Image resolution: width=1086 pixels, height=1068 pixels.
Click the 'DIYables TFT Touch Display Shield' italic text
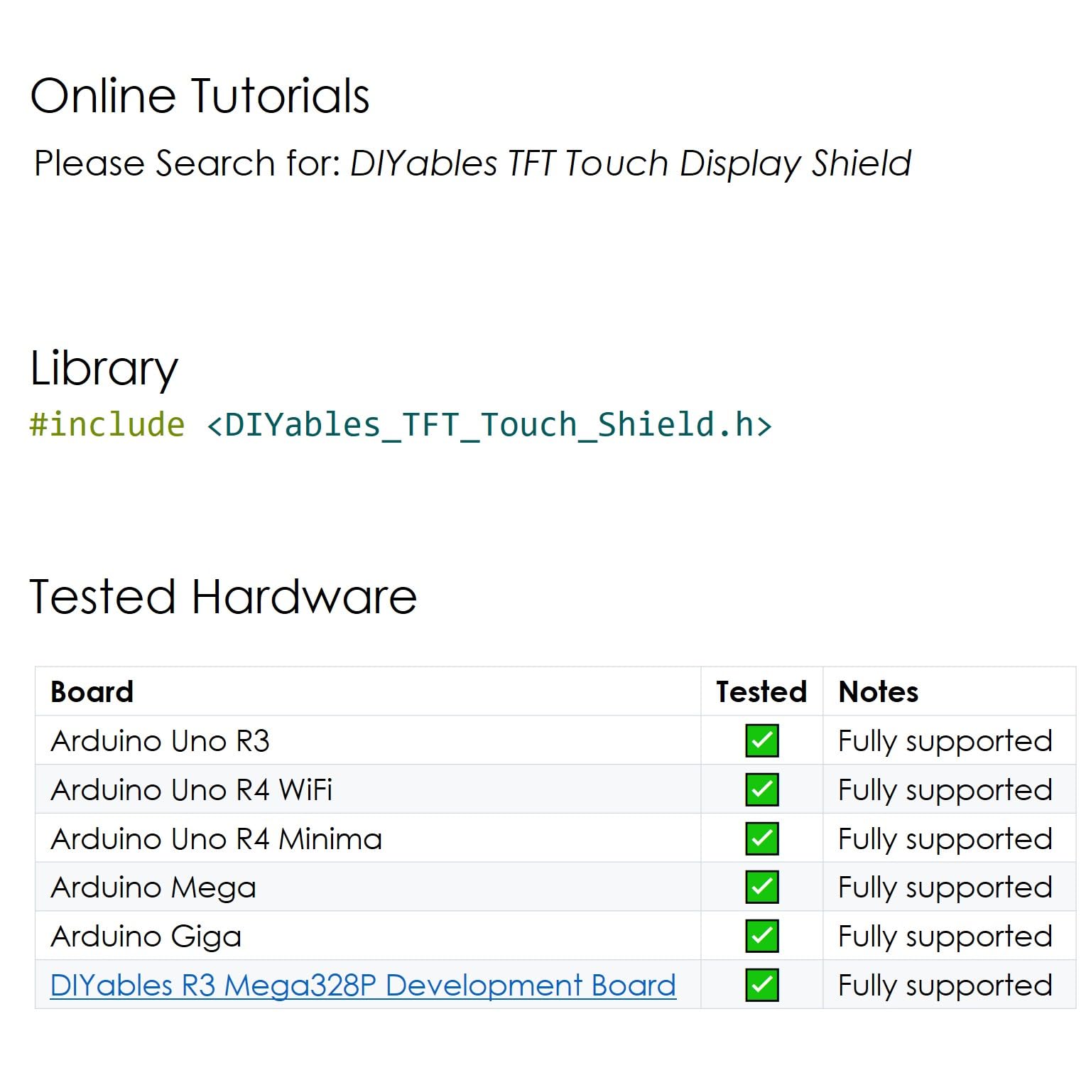pos(631,163)
